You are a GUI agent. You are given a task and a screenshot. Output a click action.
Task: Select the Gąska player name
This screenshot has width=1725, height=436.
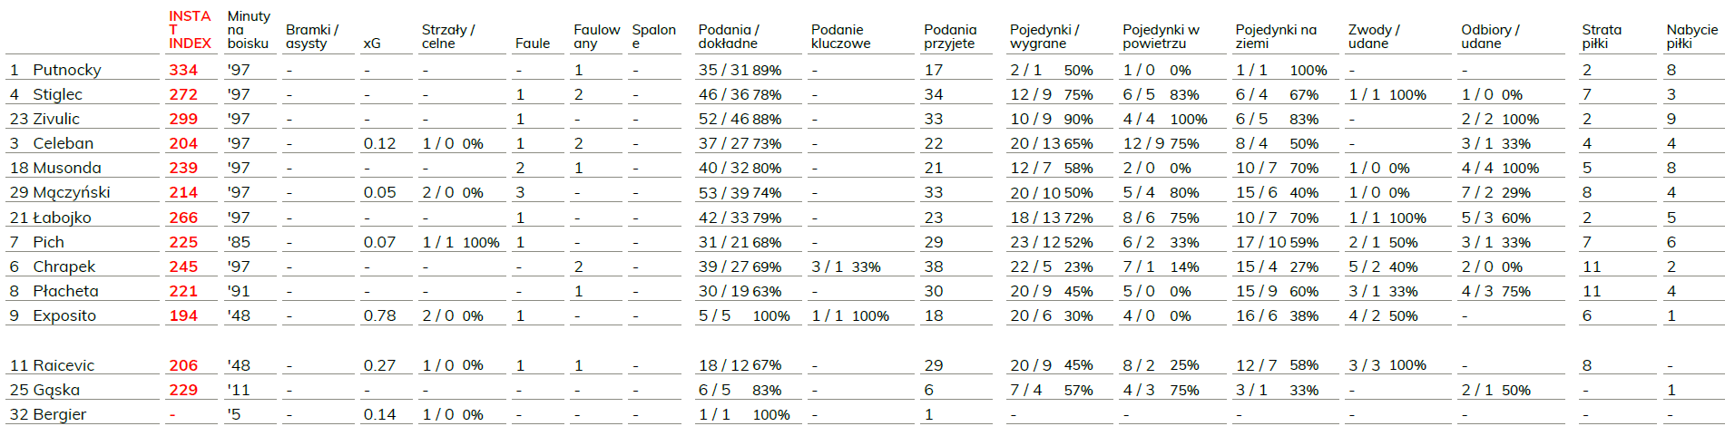pyautogui.click(x=56, y=390)
